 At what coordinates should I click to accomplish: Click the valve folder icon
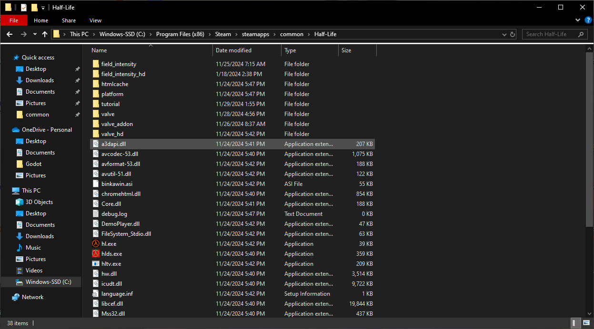click(x=95, y=114)
